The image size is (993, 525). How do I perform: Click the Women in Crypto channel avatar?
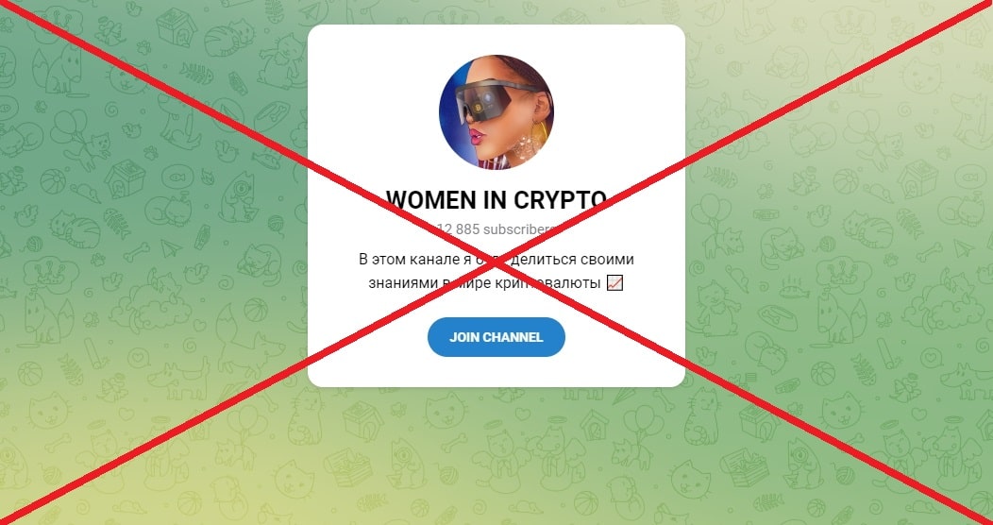click(496, 112)
